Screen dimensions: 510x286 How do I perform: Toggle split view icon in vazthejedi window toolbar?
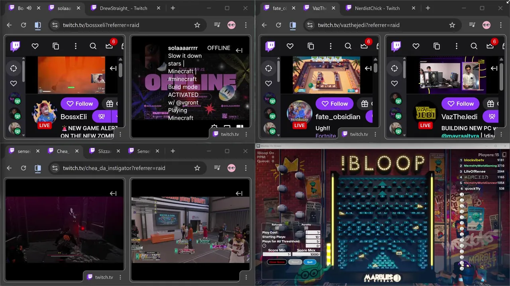[293, 25]
